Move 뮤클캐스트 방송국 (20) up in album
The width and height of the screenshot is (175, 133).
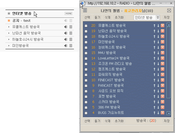[154, 26]
